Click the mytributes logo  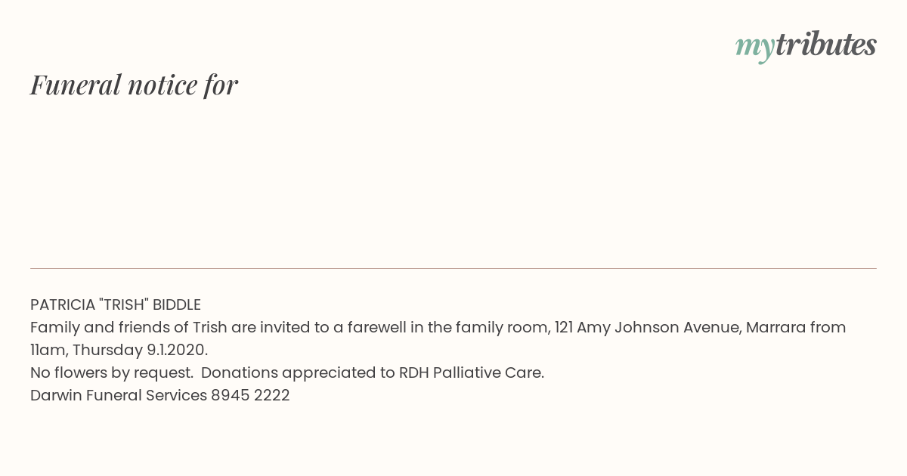(x=806, y=46)
